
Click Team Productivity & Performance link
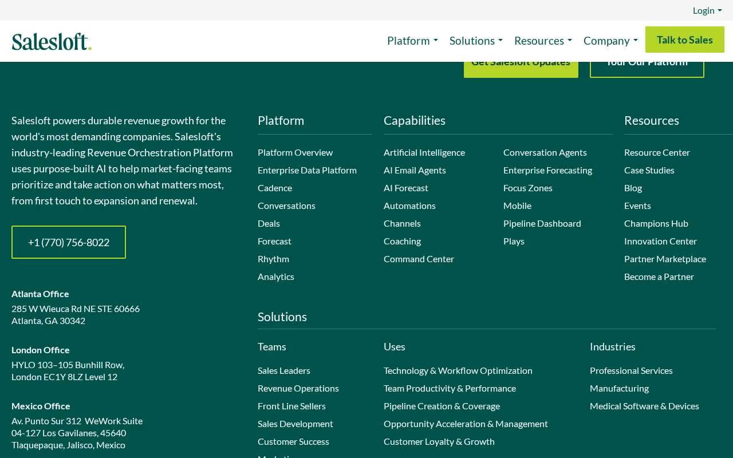(450, 388)
